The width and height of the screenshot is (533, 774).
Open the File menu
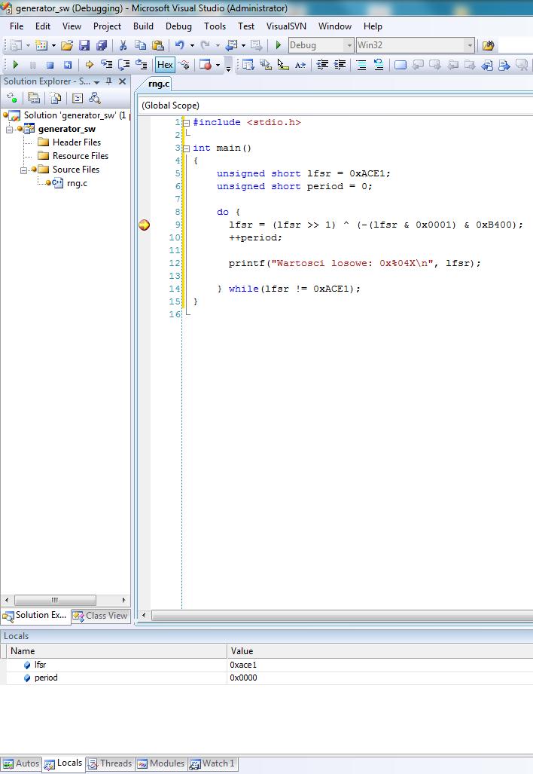pos(17,26)
